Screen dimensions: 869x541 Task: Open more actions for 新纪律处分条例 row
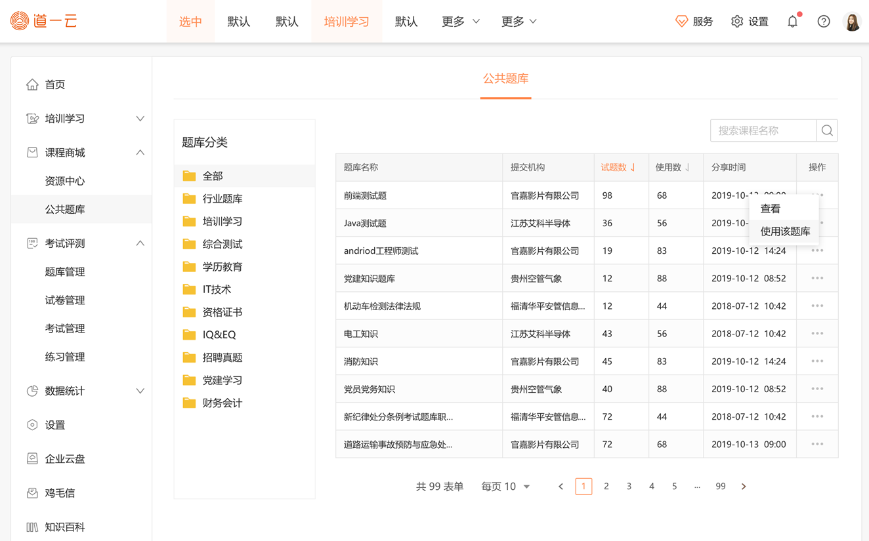pyautogui.click(x=817, y=416)
